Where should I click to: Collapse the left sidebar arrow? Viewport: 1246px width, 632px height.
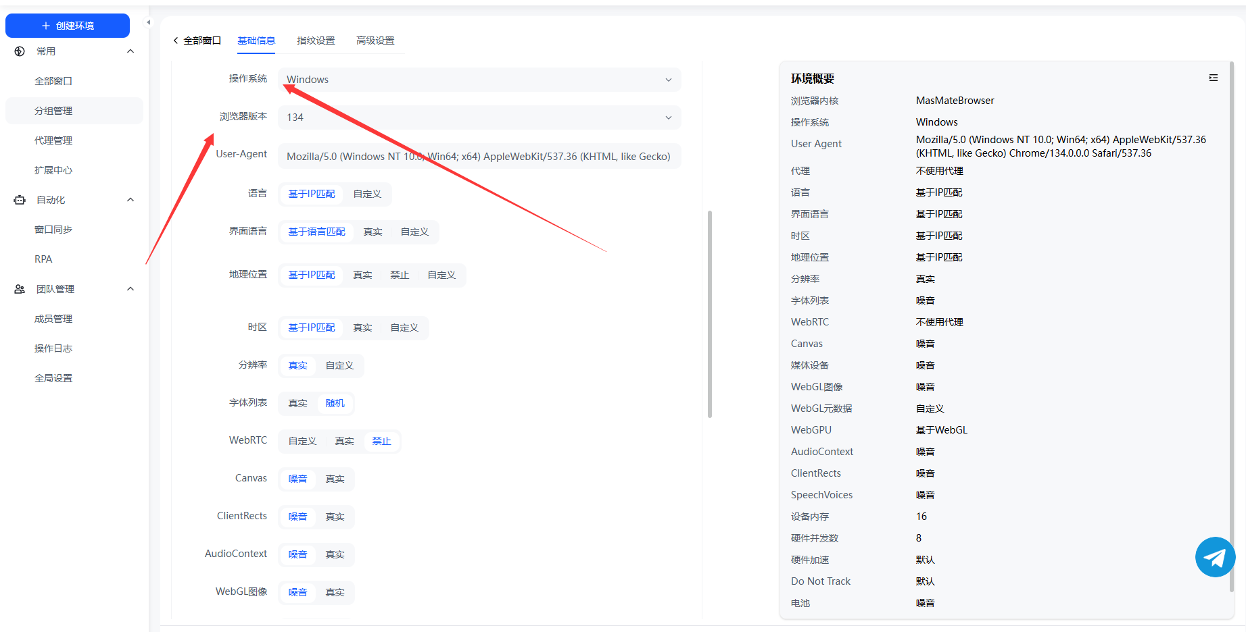[149, 22]
